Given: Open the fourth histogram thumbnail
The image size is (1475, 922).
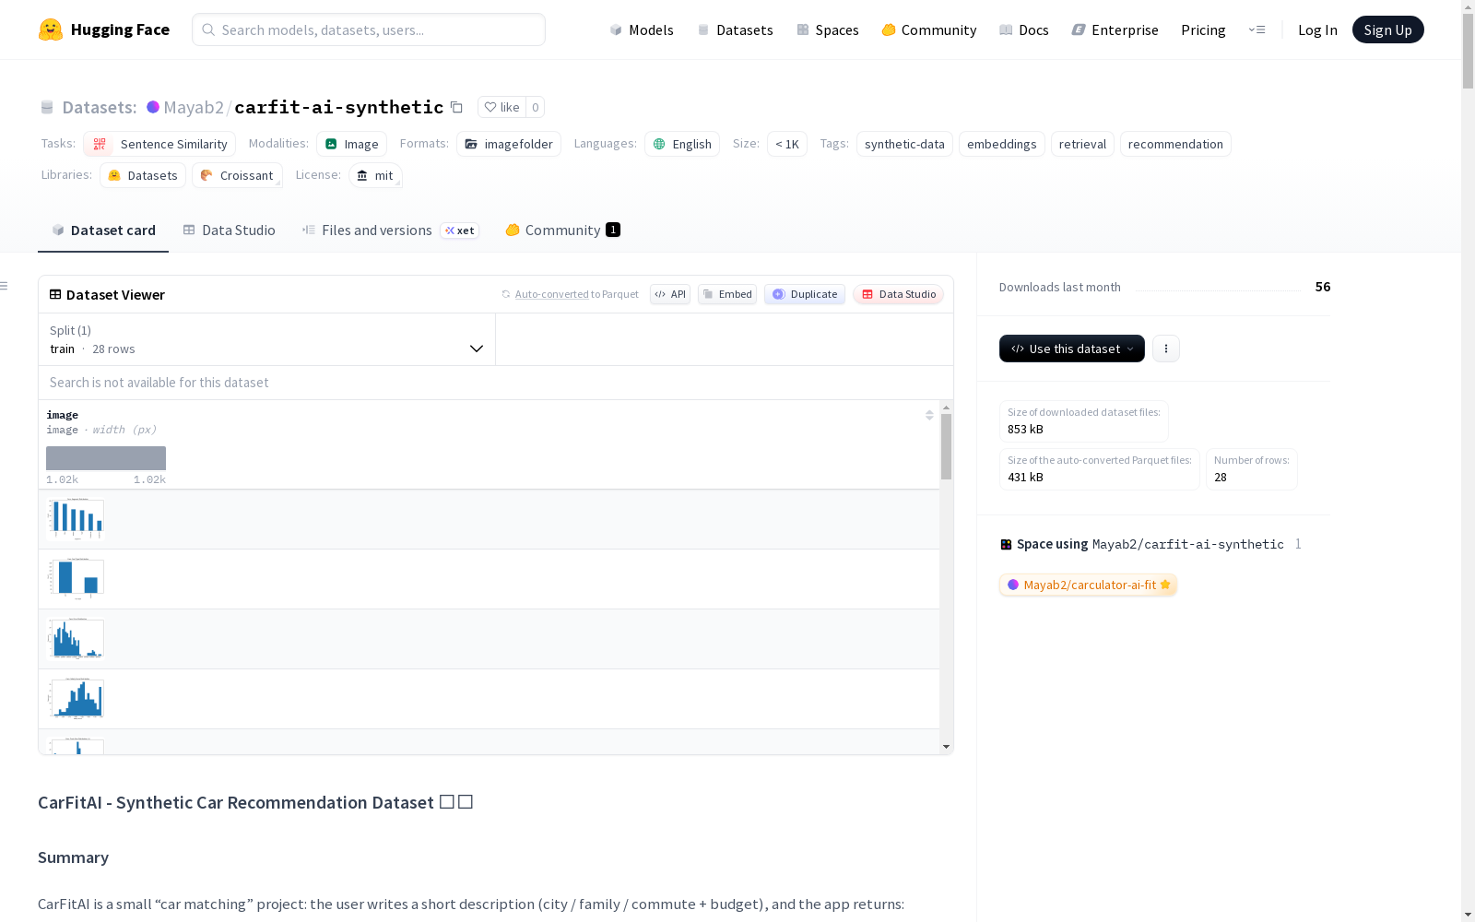Looking at the screenshot, I should [76, 699].
